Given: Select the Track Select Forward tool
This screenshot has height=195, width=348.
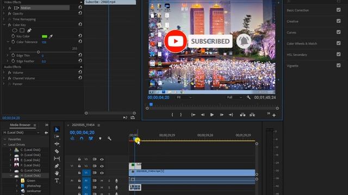Looking at the screenshot, I should tap(57, 136).
